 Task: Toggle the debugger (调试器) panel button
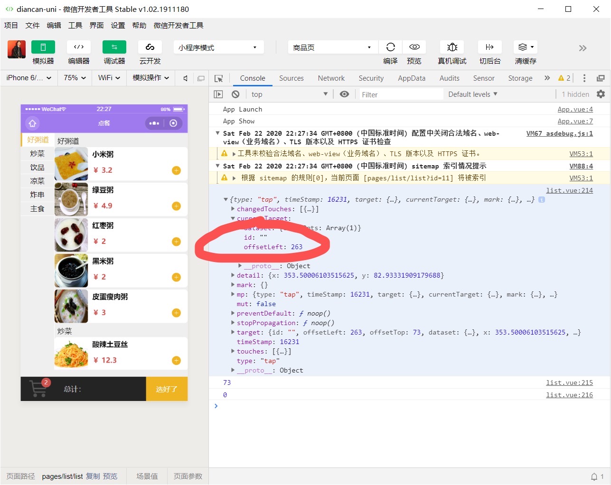(x=114, y=47)
